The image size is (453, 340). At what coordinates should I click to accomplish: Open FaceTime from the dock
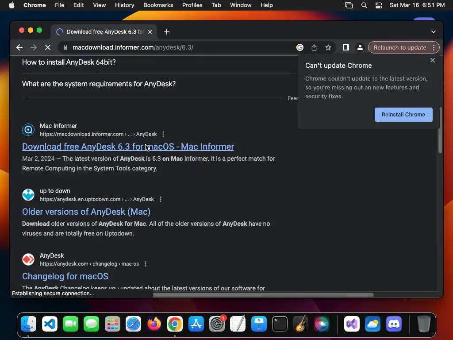click(x=70, y=324)
